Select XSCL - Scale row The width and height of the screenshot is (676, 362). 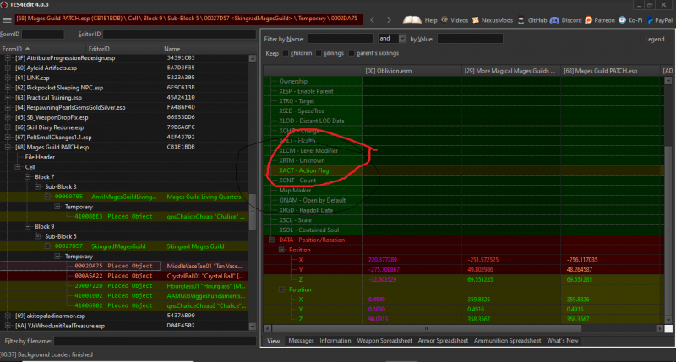[x=463, y=220]
